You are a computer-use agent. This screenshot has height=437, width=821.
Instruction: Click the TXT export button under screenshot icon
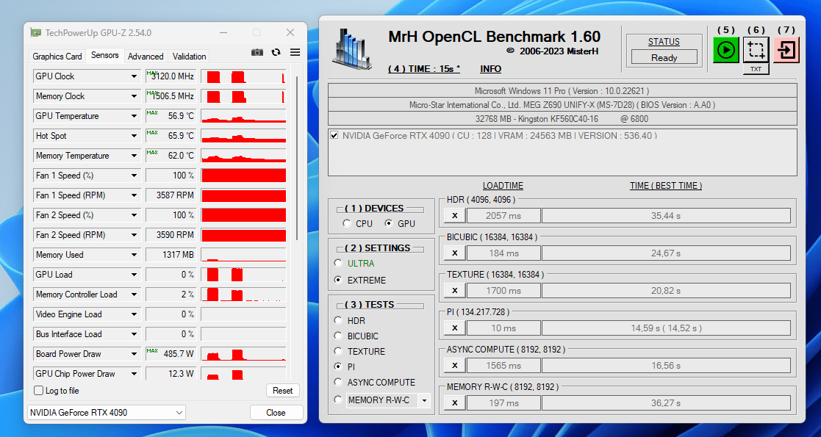tap(756, 69)
